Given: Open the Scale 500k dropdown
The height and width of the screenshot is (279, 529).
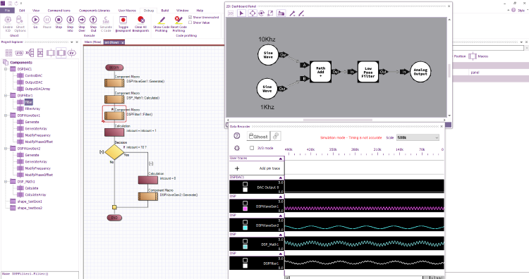Looking at the screenshot, I should click(418, 137).
